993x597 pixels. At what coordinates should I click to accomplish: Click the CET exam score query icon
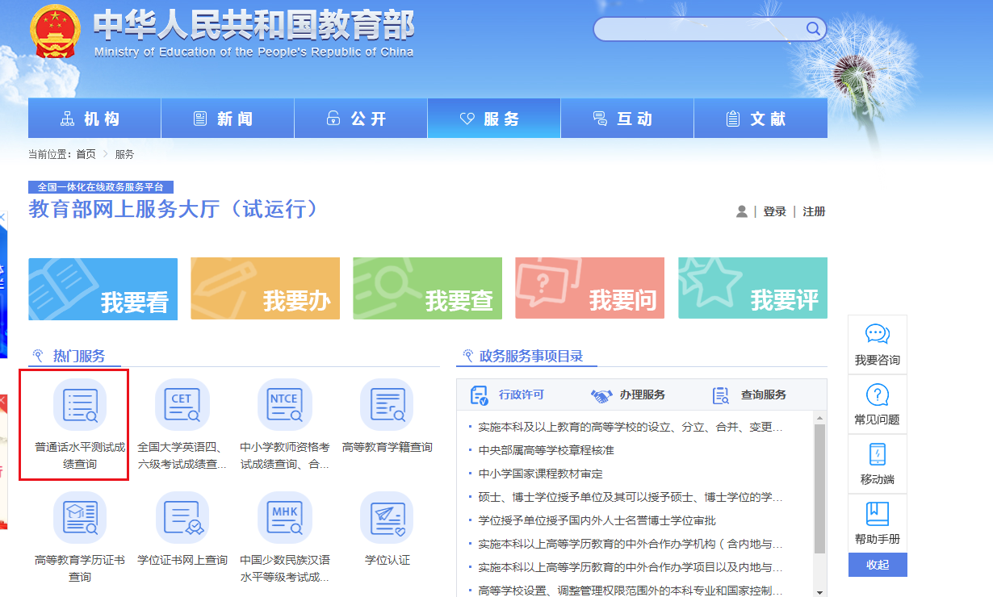[182, 405]
